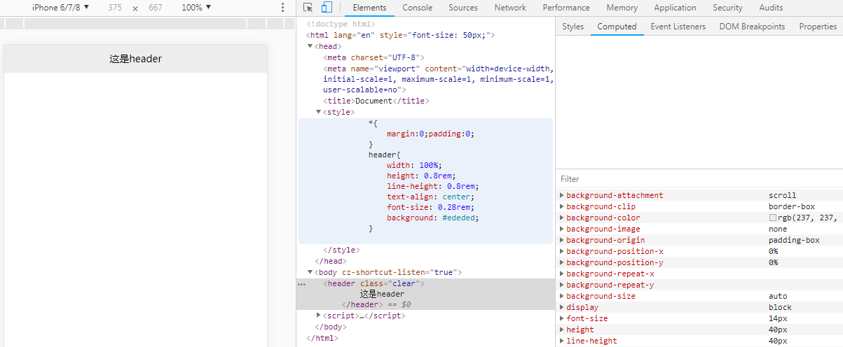Switch to the Console tab
843x347 pixels.
point(417,8)
